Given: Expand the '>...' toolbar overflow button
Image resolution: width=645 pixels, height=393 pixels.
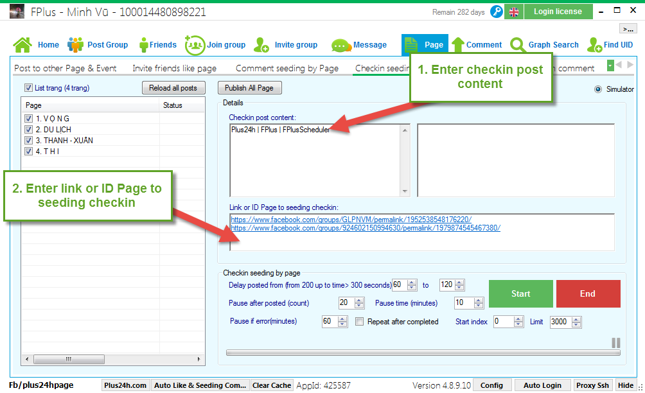Looking at the screenshot, I should [627, 29].
